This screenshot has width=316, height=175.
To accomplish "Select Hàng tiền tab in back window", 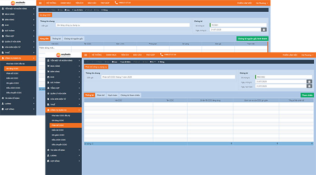I will (44, 39).
